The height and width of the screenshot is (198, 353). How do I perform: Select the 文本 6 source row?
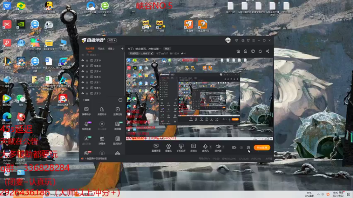[102, 77]
